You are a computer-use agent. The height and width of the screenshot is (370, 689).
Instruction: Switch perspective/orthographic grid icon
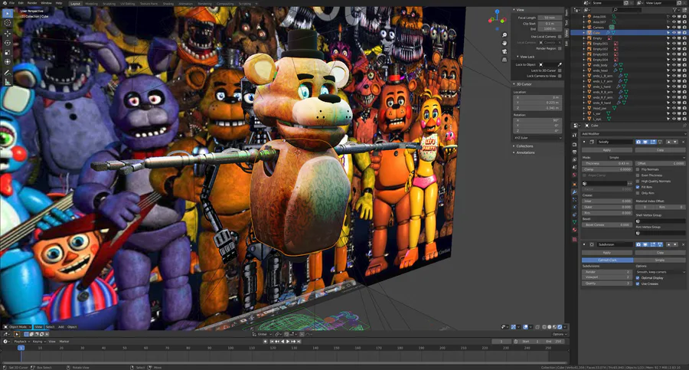(x=505, y=60)
